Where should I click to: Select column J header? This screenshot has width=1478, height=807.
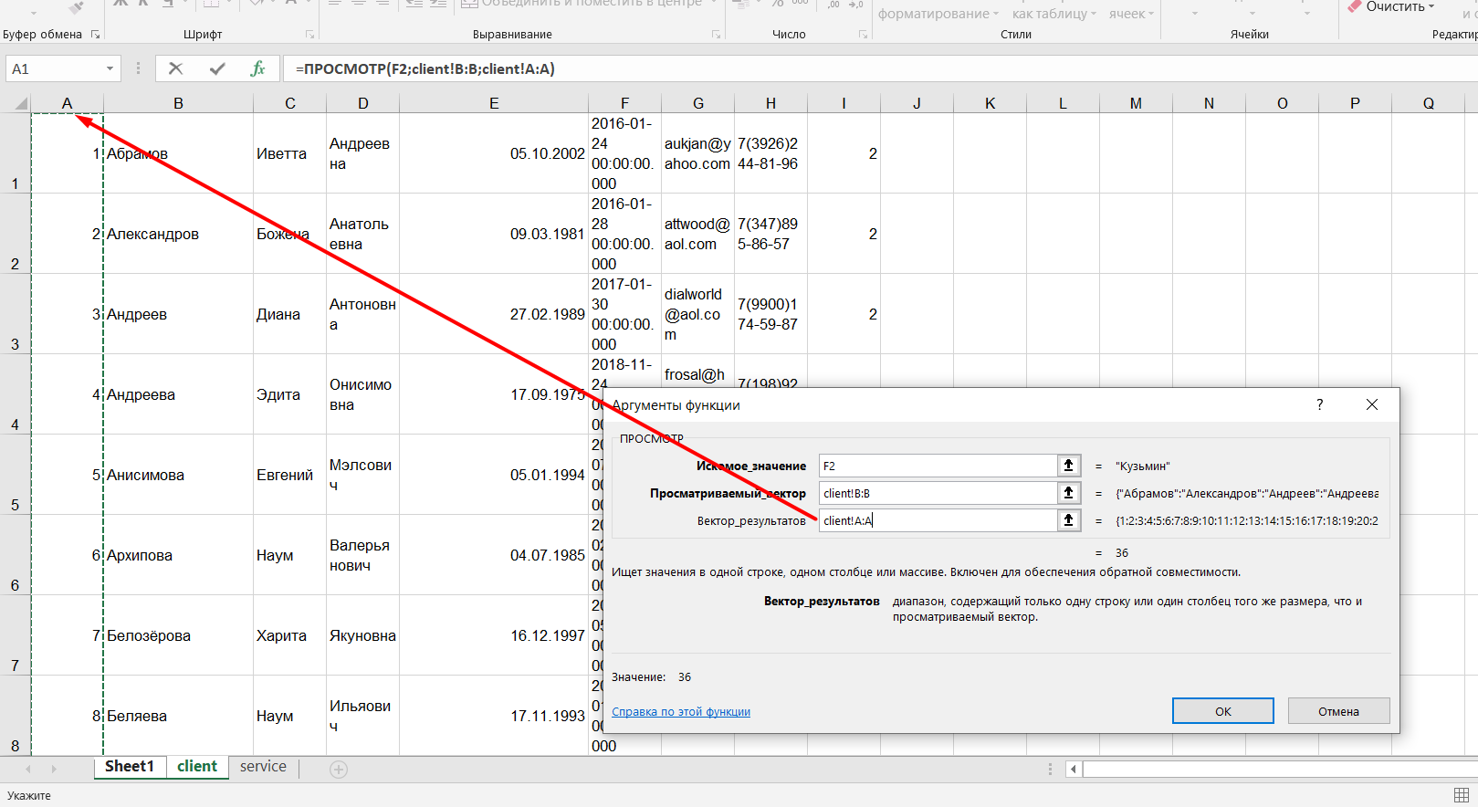pyautogui.click(x=917, y=104)
